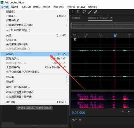Open the Editor panel menu icon
The width and height of the screenshot is (134, 128).
click(x=111, y=18)
